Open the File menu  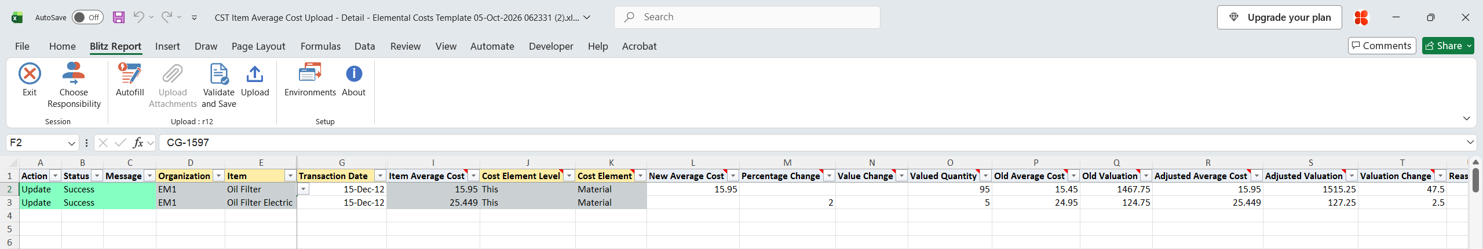click(x=22, y=46)
